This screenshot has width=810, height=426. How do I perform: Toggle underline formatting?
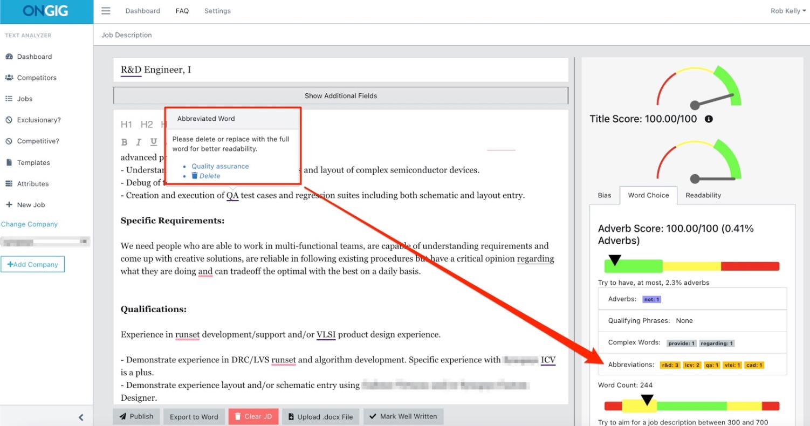point(154,142)
